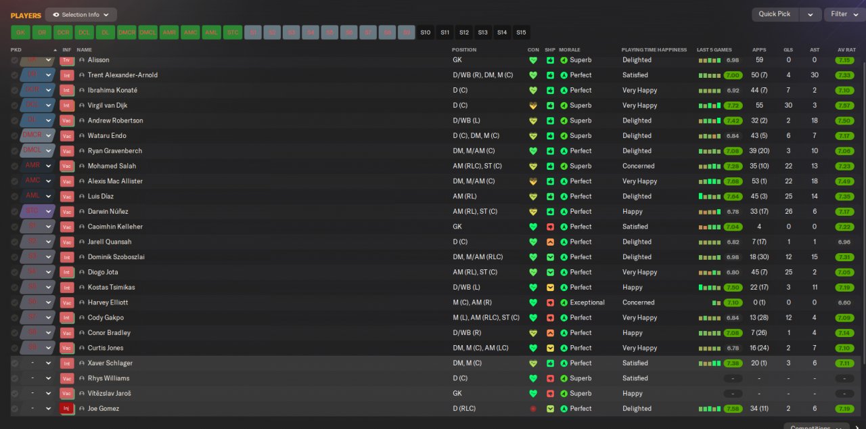
Task: Open Alexis Mac Allister's AMC position dropdown
Action: coord(37,181)
